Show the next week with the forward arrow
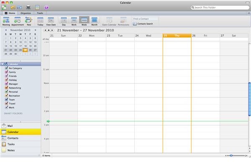This screenshot has width=251, height=162. point(52,30)
